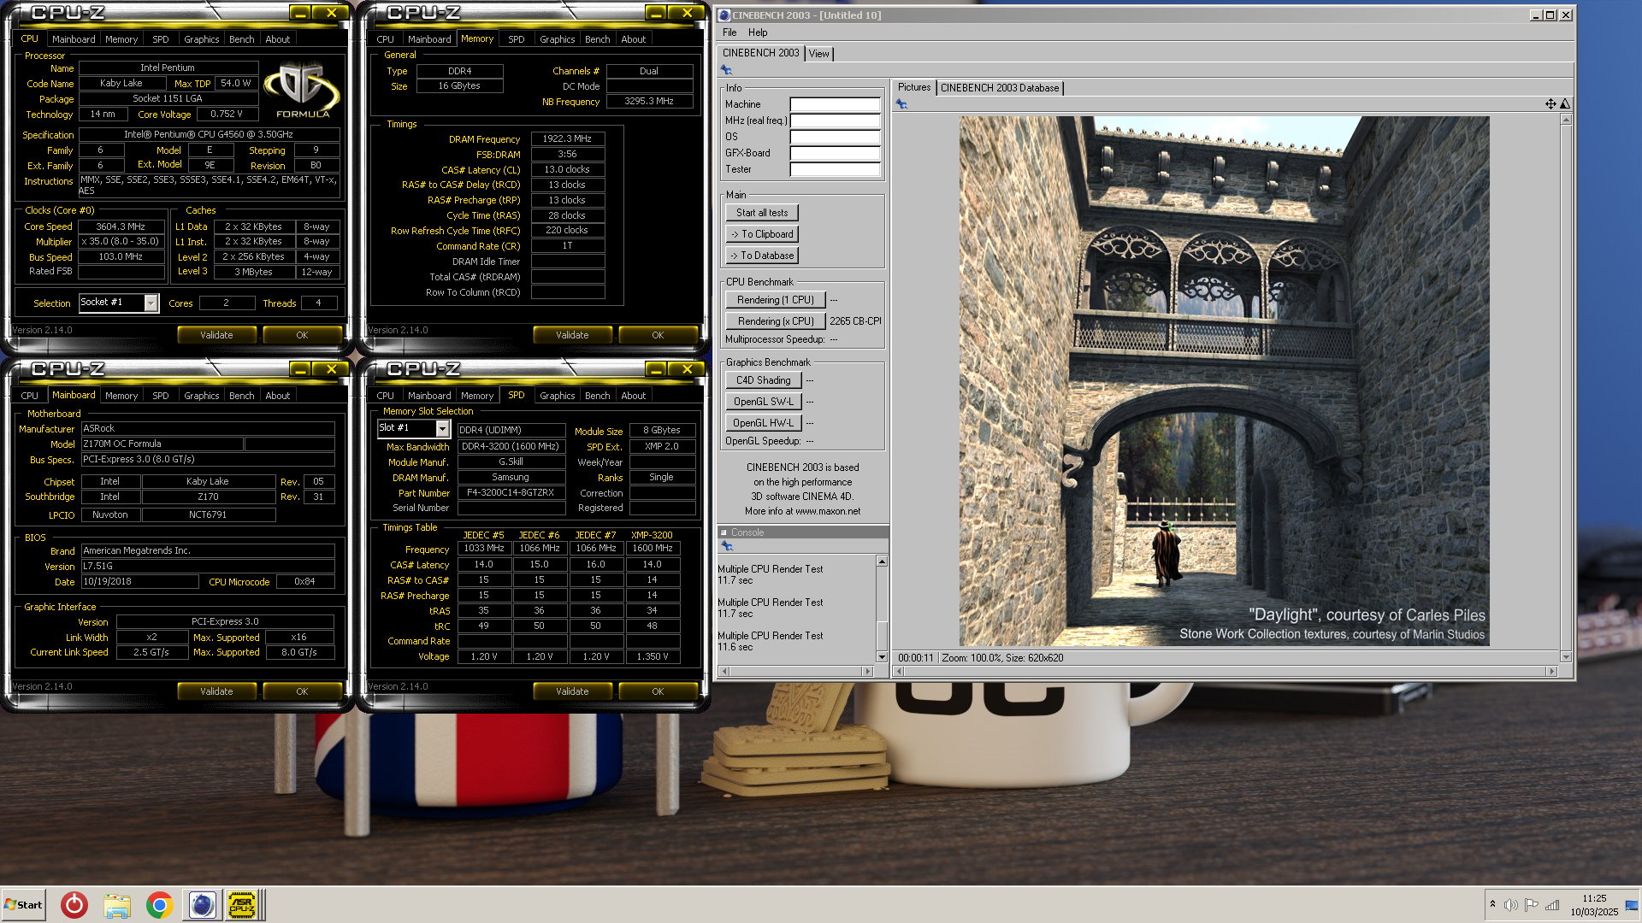Click the OS input field
The image size is (1642, 923).
pyautogui.click(x=835, y=137)
